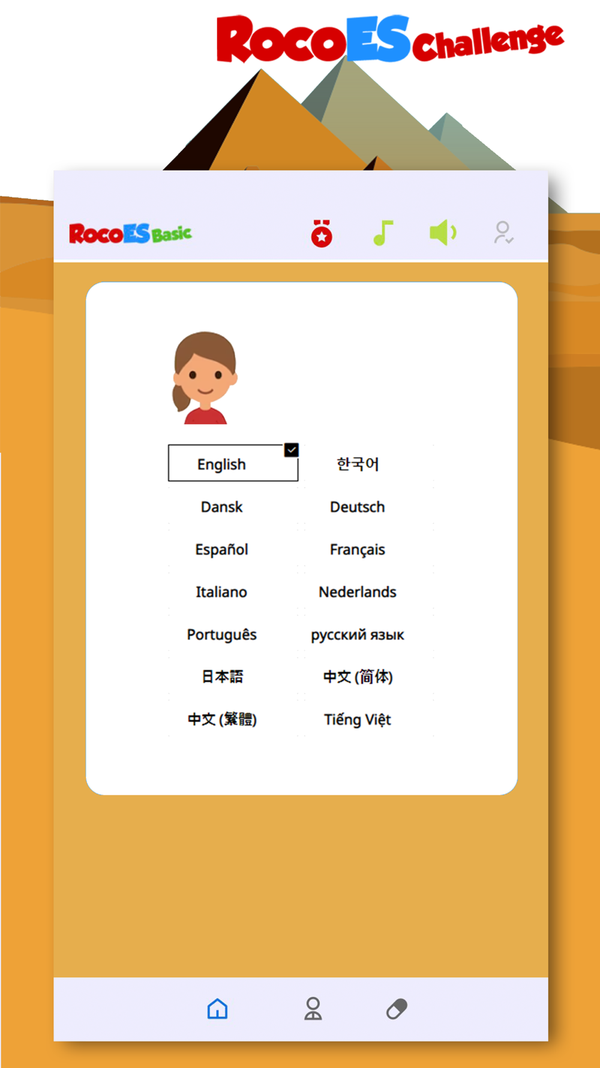The width and height of the screenshot is (600, 1068).
Task: Open the red medal achievements icon
Action: point(322,233)
